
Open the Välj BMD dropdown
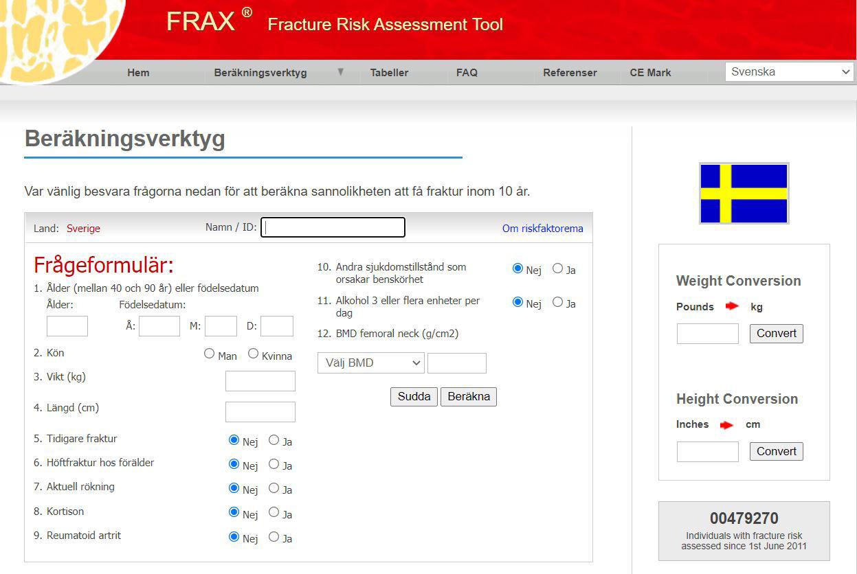pos(371,363)
